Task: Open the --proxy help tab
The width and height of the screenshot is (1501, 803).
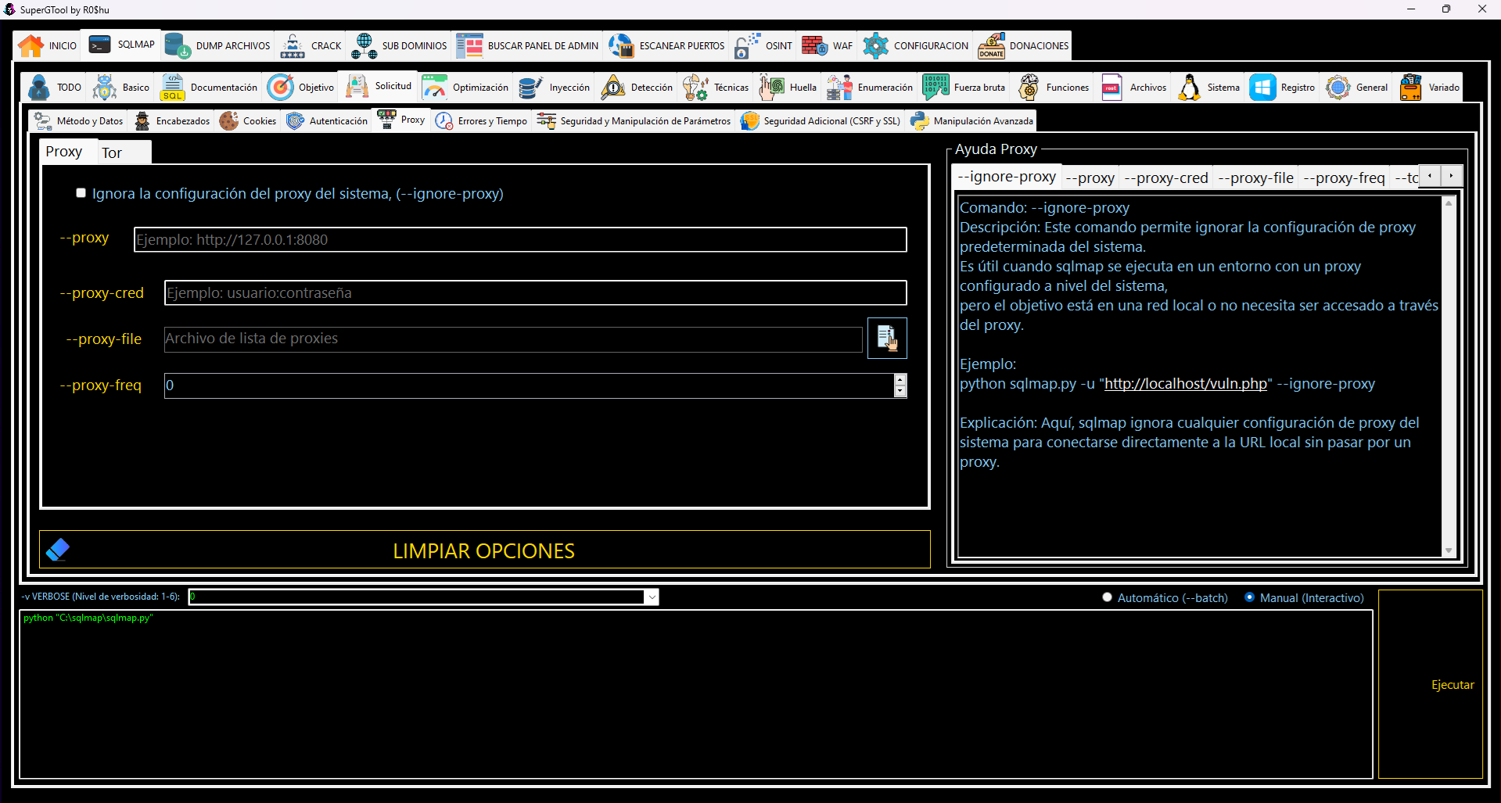Action: point(1090,178)
